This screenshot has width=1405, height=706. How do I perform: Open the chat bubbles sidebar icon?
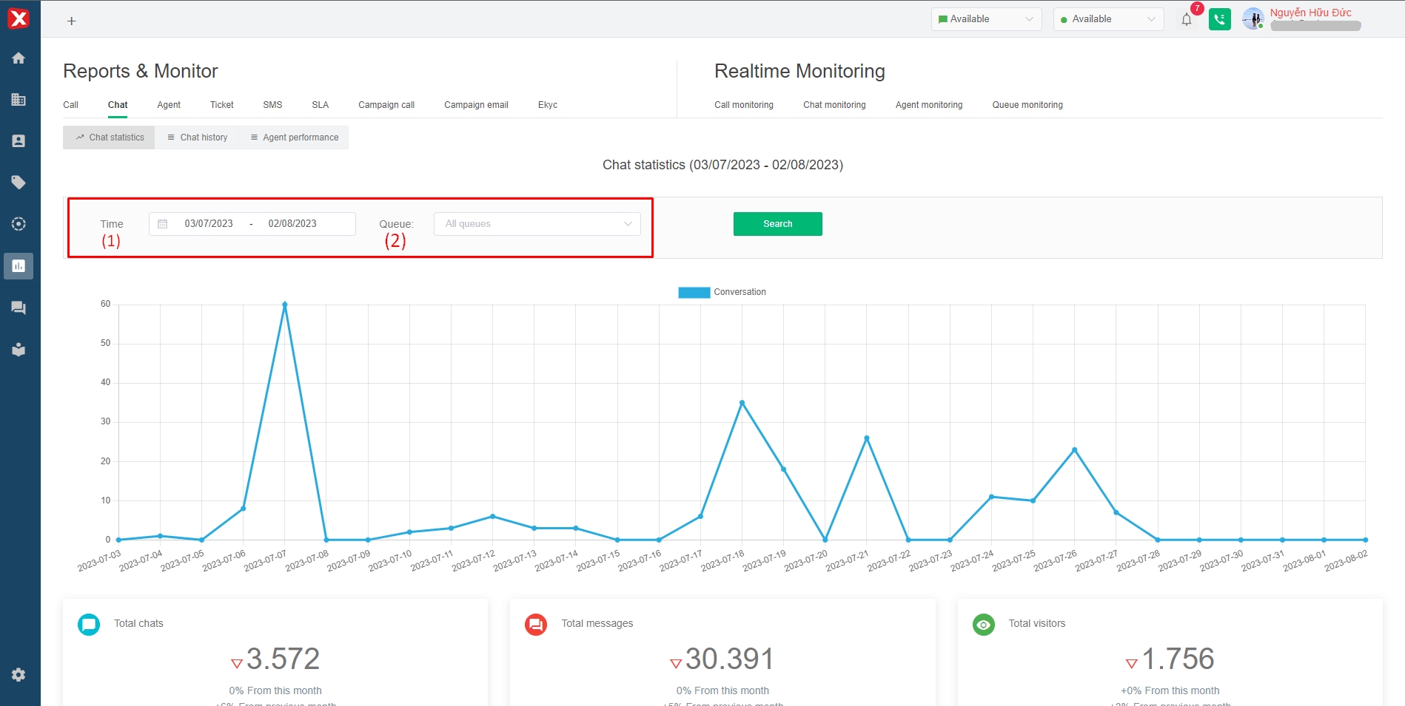pos(19,308)
